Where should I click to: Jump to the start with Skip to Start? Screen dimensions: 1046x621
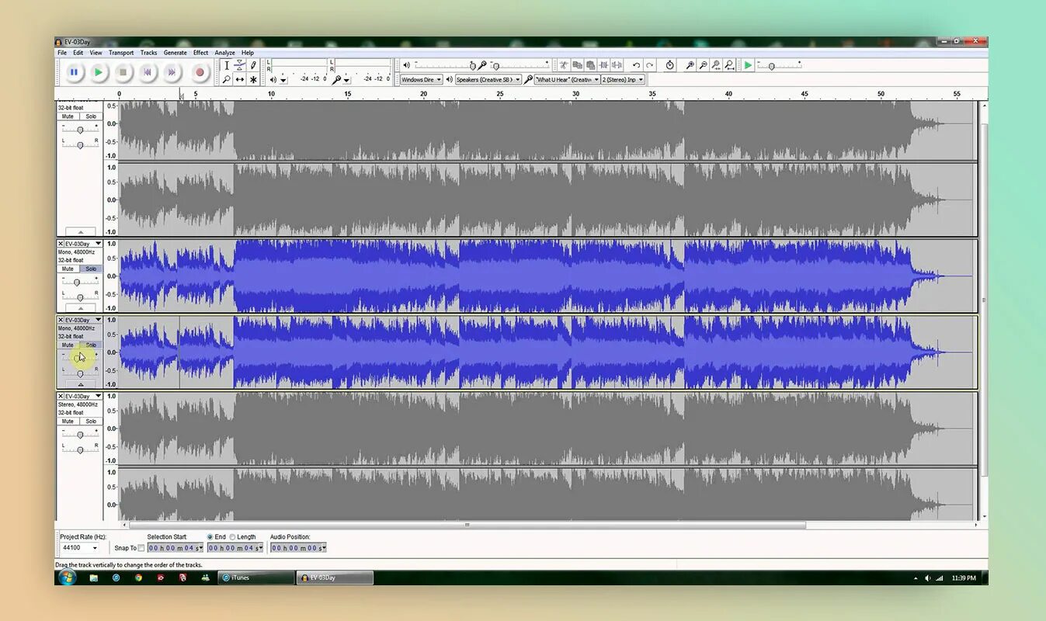coord(147,72)
